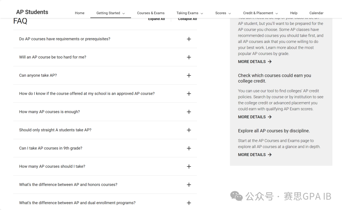Open the Taking Exams dropdown menu
The image size is (342, 210).
[190, 13]
